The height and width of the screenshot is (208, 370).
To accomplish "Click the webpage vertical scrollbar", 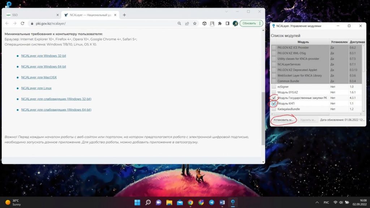I will pos(263,118).
